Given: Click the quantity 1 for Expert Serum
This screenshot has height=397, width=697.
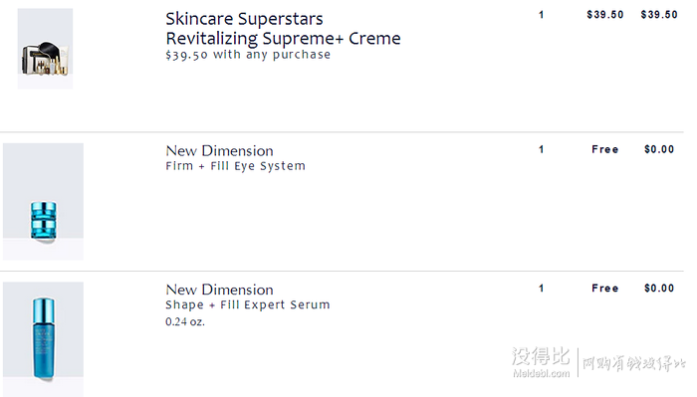Looking at the screenshot, I should [541, 289].
